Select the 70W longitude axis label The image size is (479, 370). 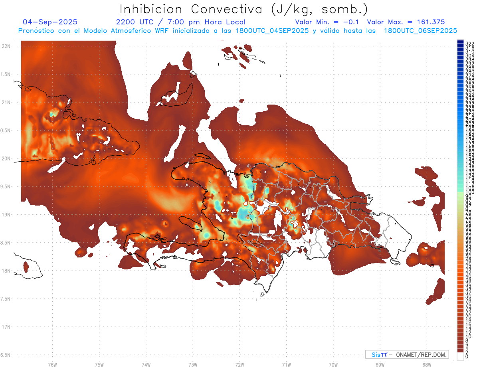pos(333,364)
